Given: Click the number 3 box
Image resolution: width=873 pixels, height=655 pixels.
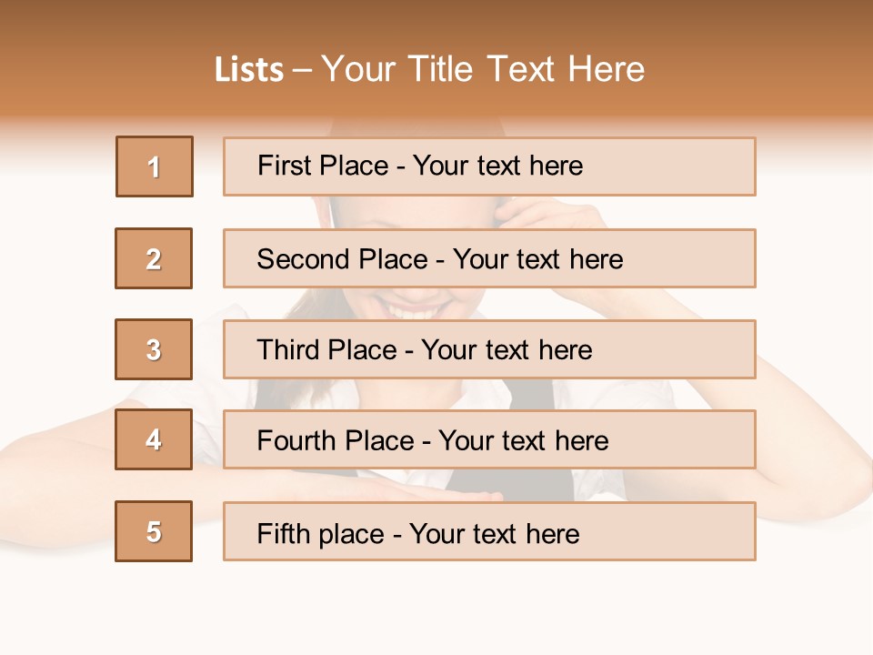Looking at the screenshot, I should tap(154, 349).
